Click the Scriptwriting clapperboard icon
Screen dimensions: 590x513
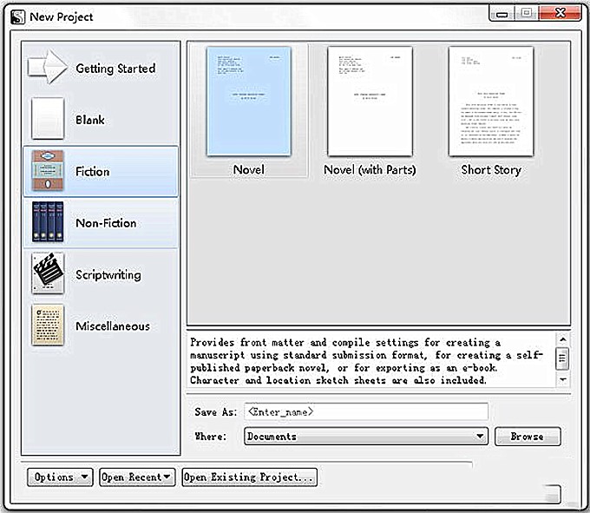click(x=48, y=273)
